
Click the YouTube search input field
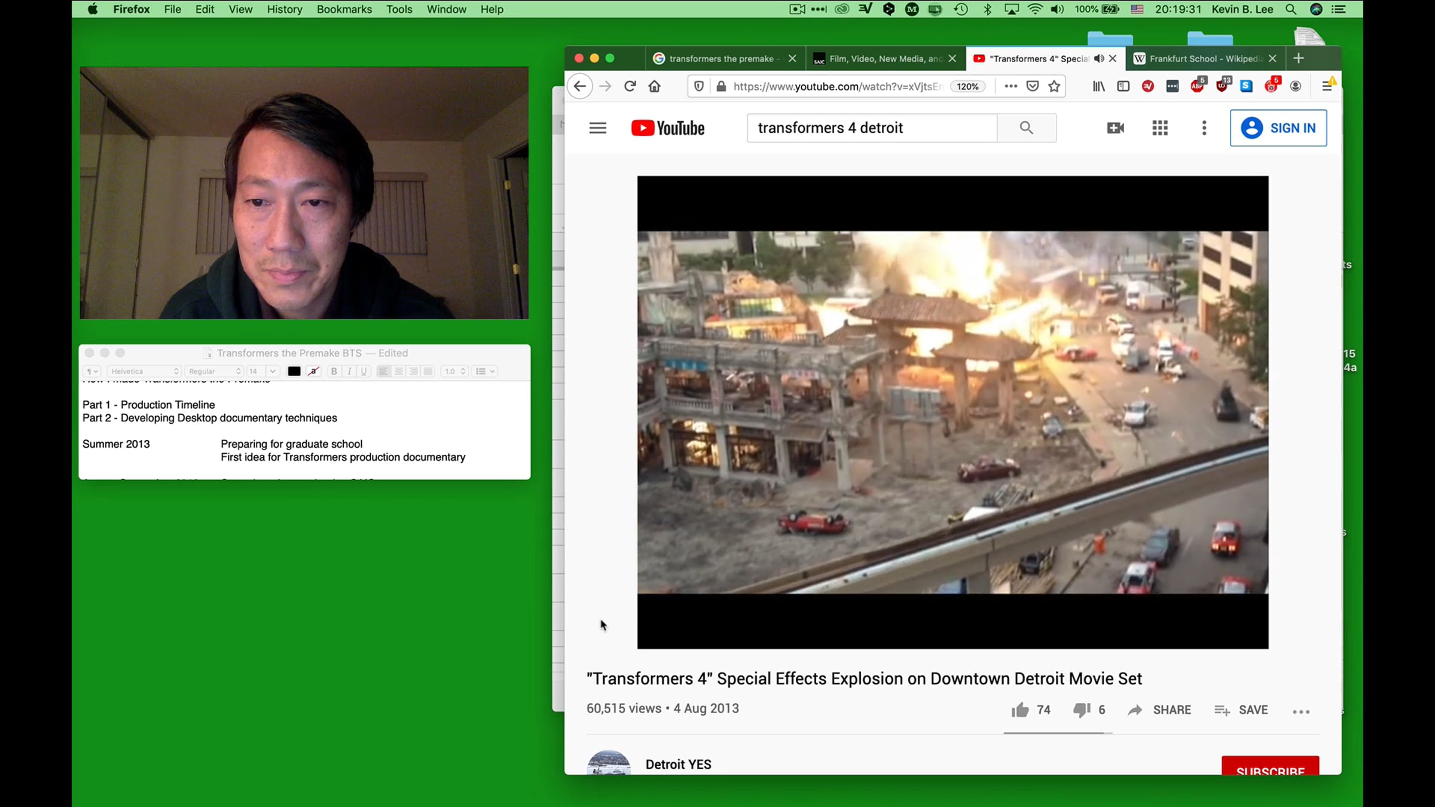(872, 128)
